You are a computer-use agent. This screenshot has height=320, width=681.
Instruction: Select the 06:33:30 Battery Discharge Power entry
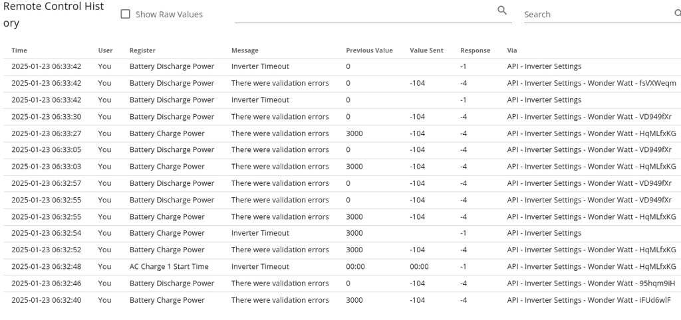pos(172,117)
